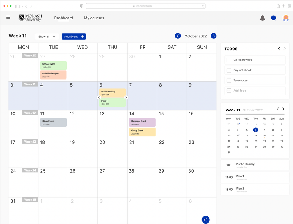Go to previous TODOS page
This screenshot has height=224, width=293.
click(x=279, y=48)
